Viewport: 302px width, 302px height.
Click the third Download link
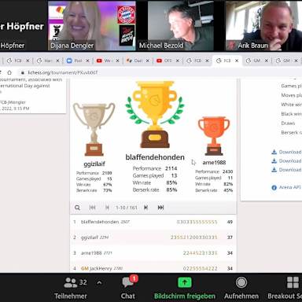286,170
